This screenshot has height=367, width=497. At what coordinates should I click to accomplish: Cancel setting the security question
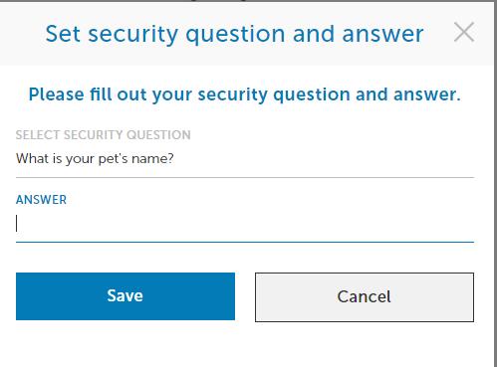pyautogui.click(x=365, y=297)
